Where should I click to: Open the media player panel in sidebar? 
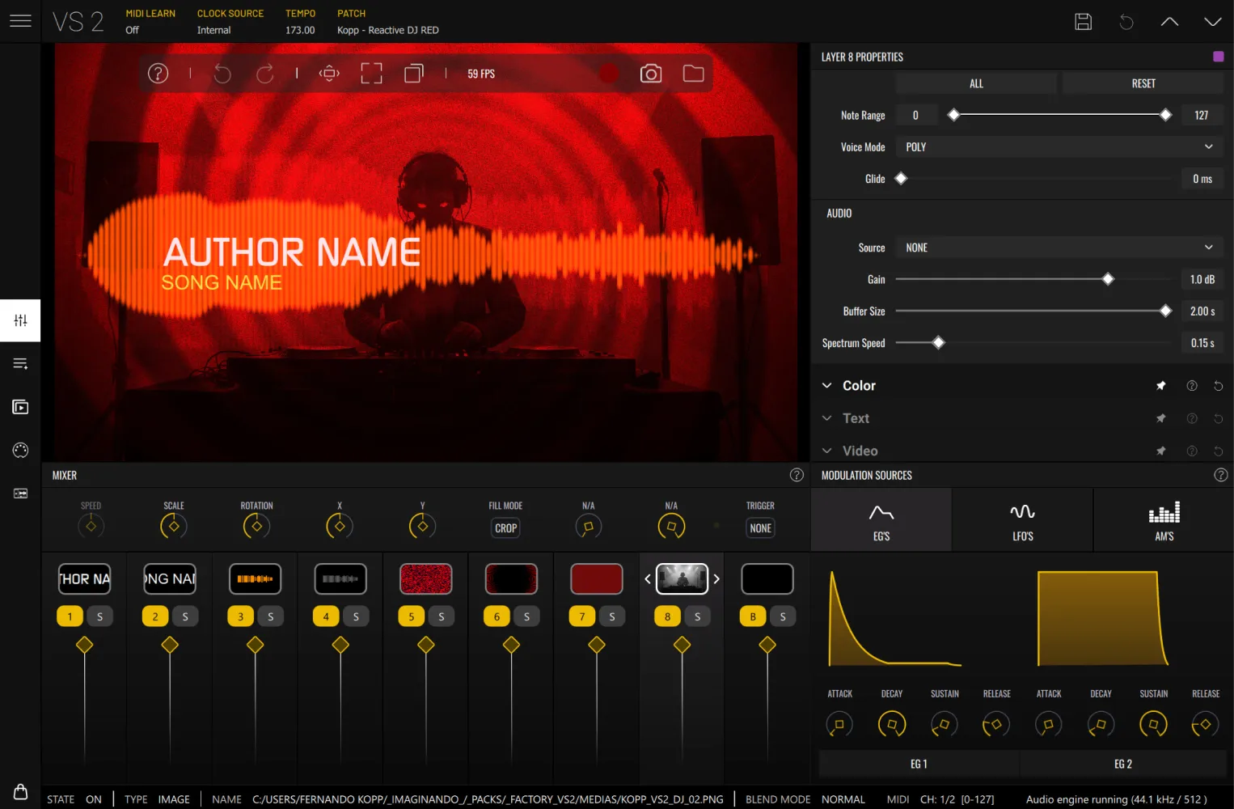(x=20, y=407)
